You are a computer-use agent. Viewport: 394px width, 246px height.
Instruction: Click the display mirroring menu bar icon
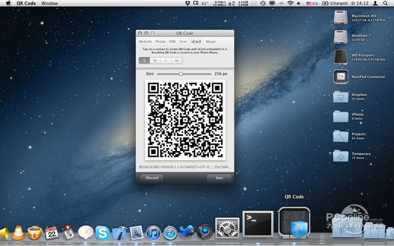click(272, 3)
